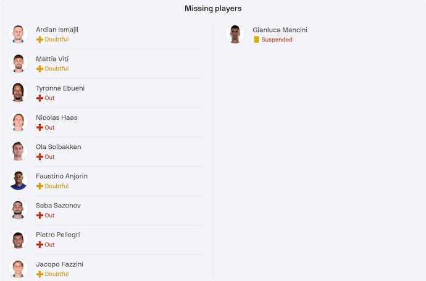Select Ola Solbakken's name
This screenshot has width=426, height=281.
59,147
